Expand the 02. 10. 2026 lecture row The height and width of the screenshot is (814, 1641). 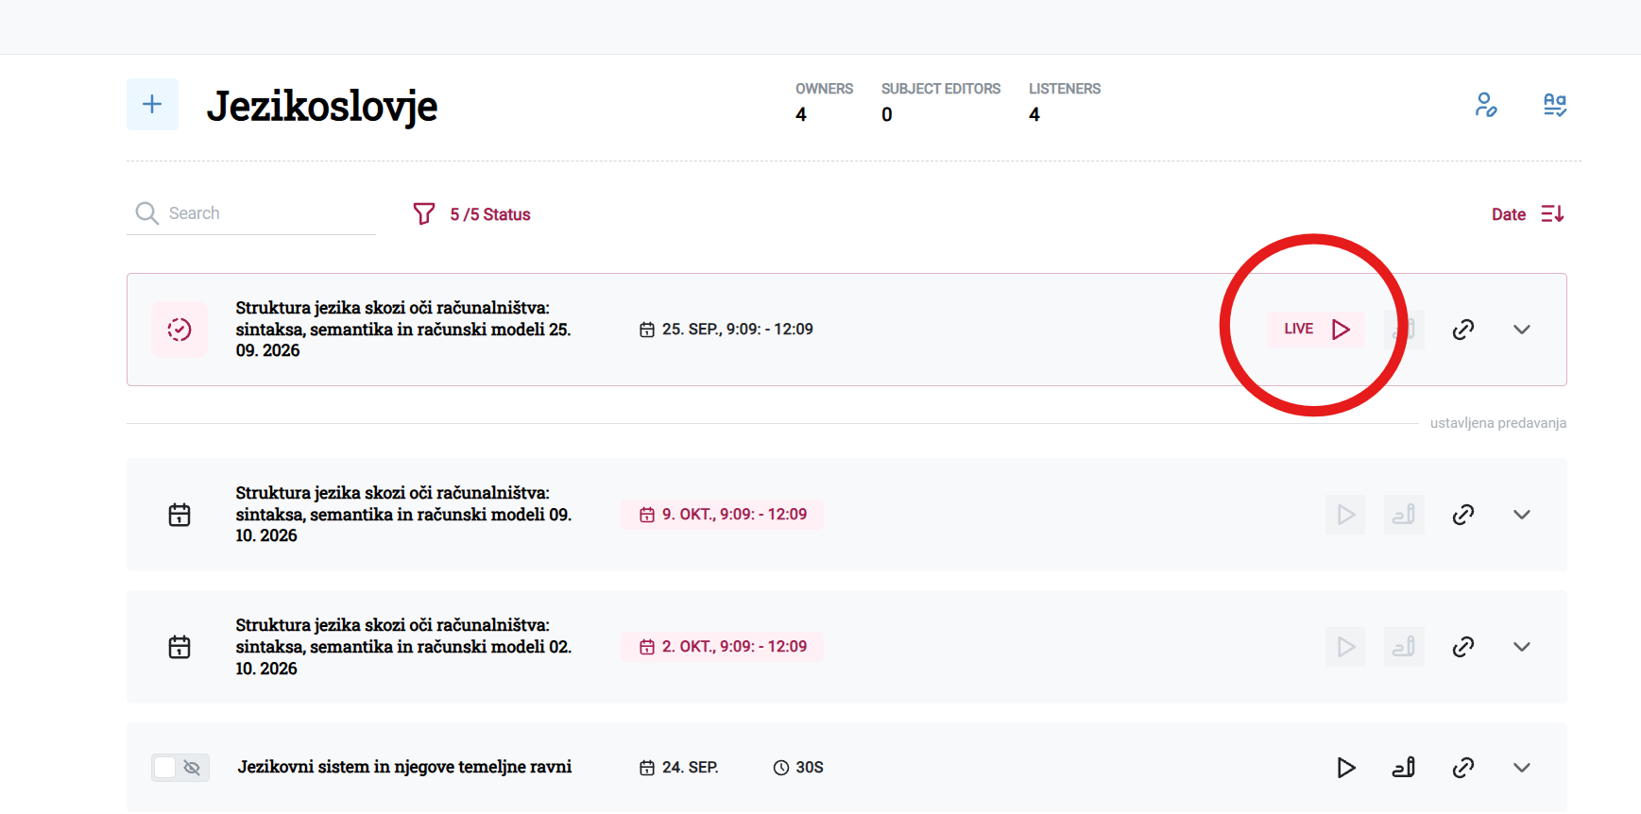[x=1521, y=647]
